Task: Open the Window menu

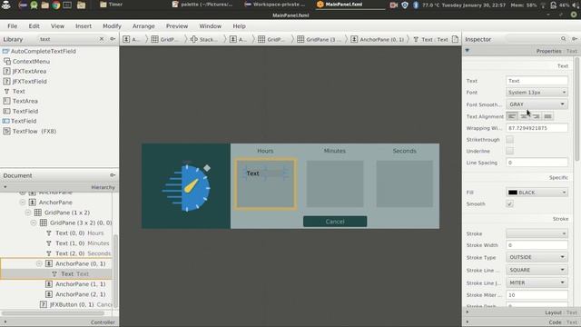Action: pyautogui.click(x=210, y=26)
